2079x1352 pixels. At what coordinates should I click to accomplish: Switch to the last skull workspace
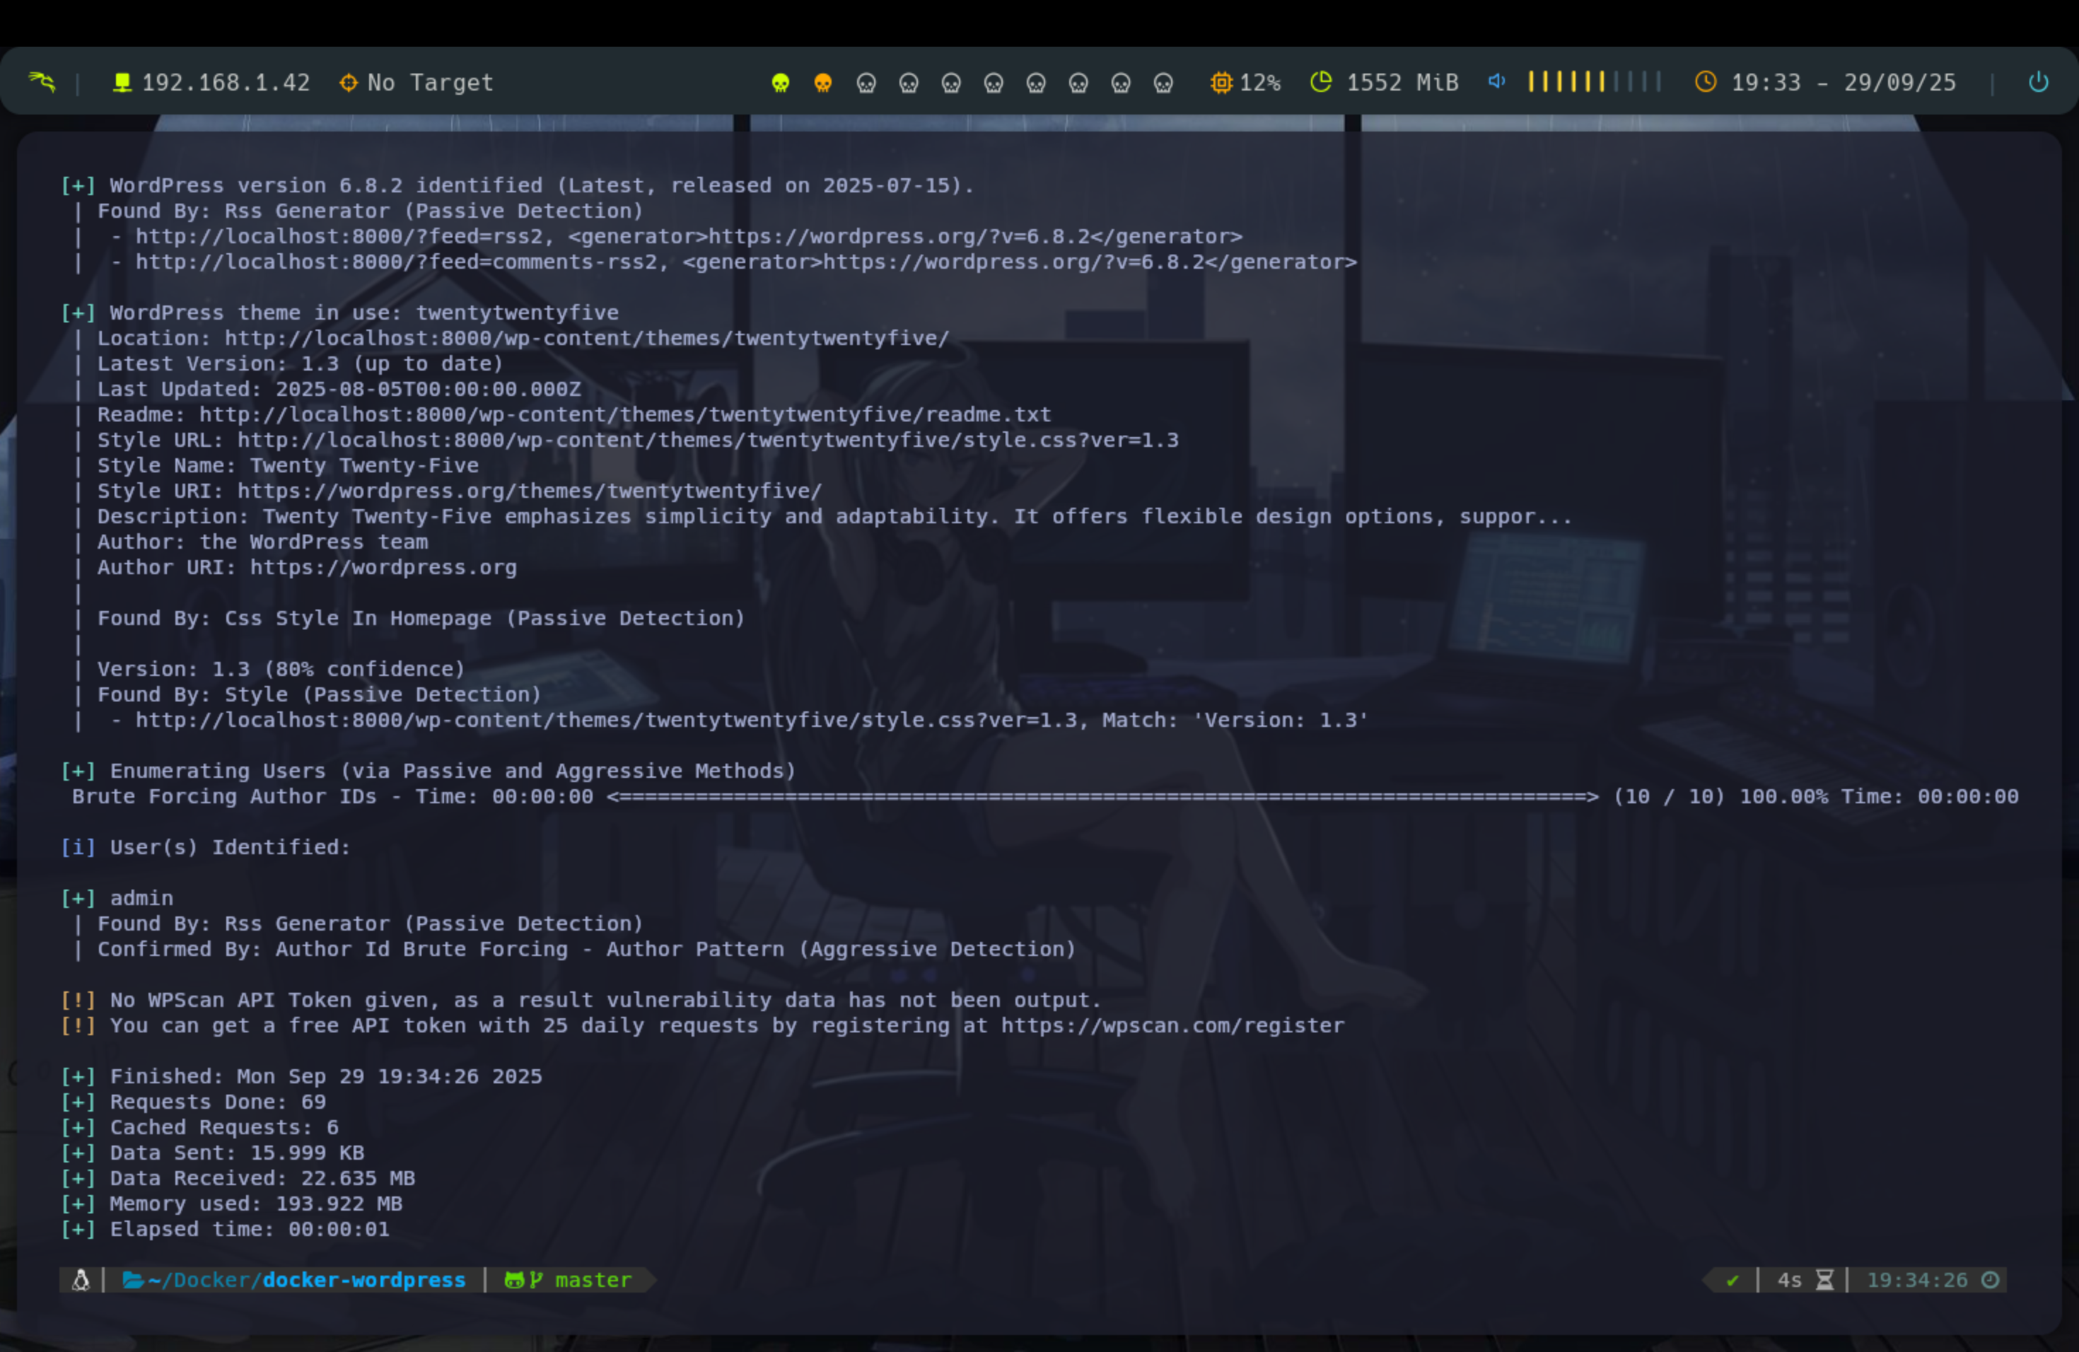[x=1163, y=83]
